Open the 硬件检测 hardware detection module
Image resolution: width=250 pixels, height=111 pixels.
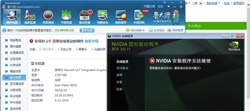tap(12, 17)
